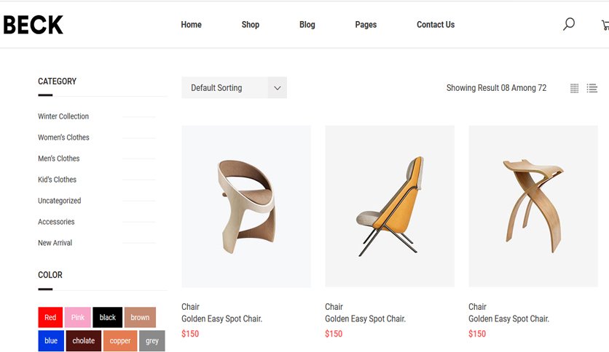The image size is (609, 352).
Task: Open the search magnifier icon
Action: tap(569, 24)
